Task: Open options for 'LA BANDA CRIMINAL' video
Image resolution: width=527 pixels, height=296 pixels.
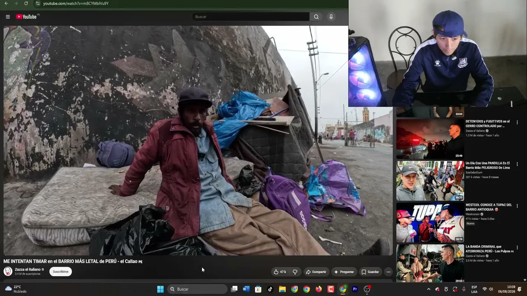Action: pos(517,247)
